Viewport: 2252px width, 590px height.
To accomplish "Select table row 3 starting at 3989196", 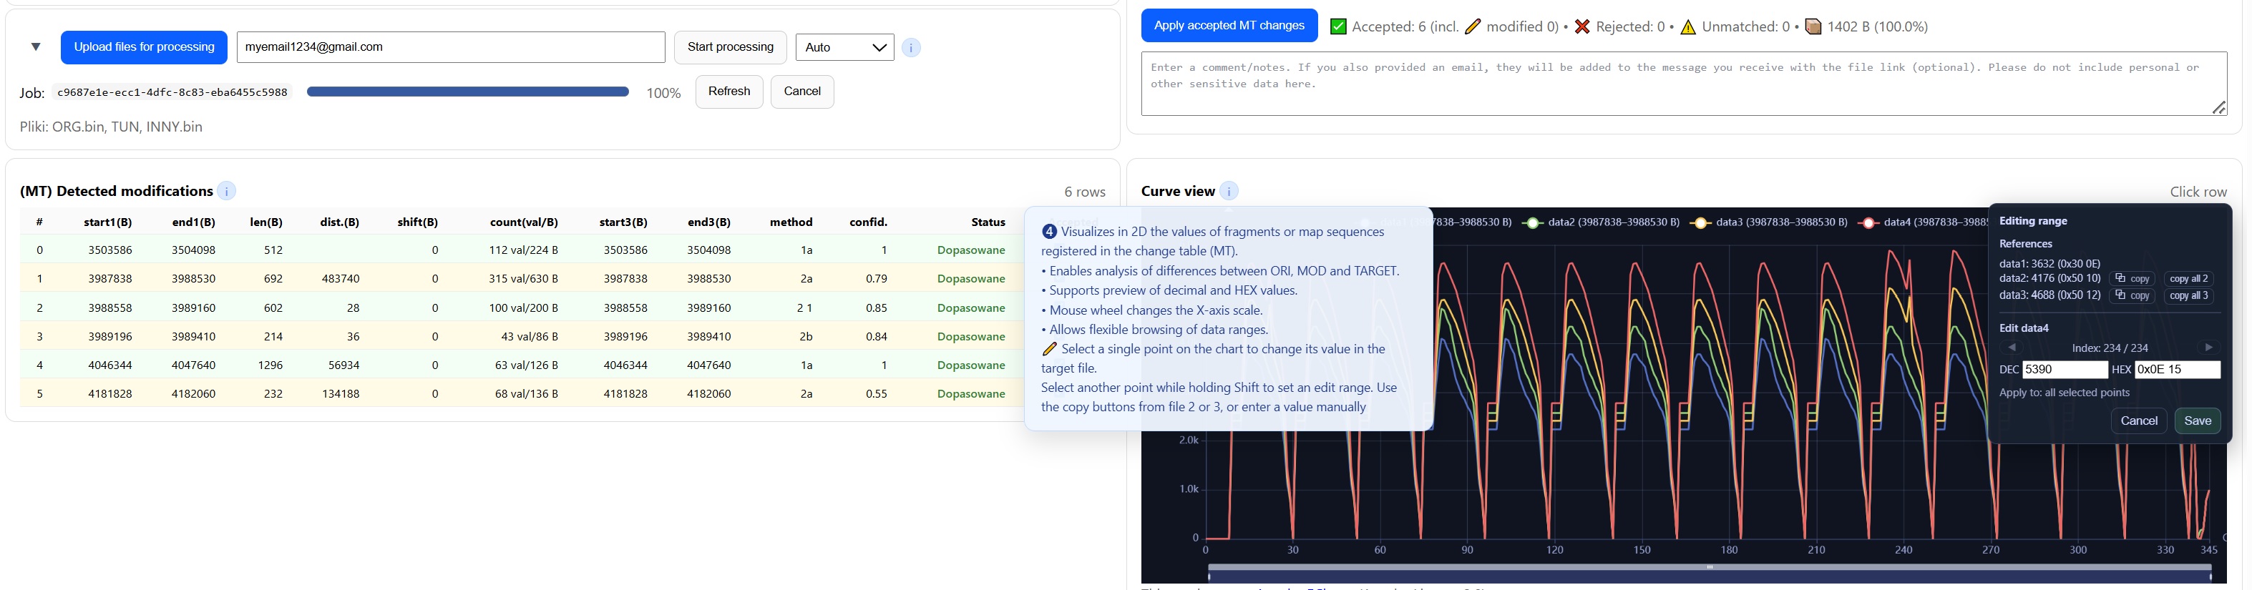I will click(522, 337).
